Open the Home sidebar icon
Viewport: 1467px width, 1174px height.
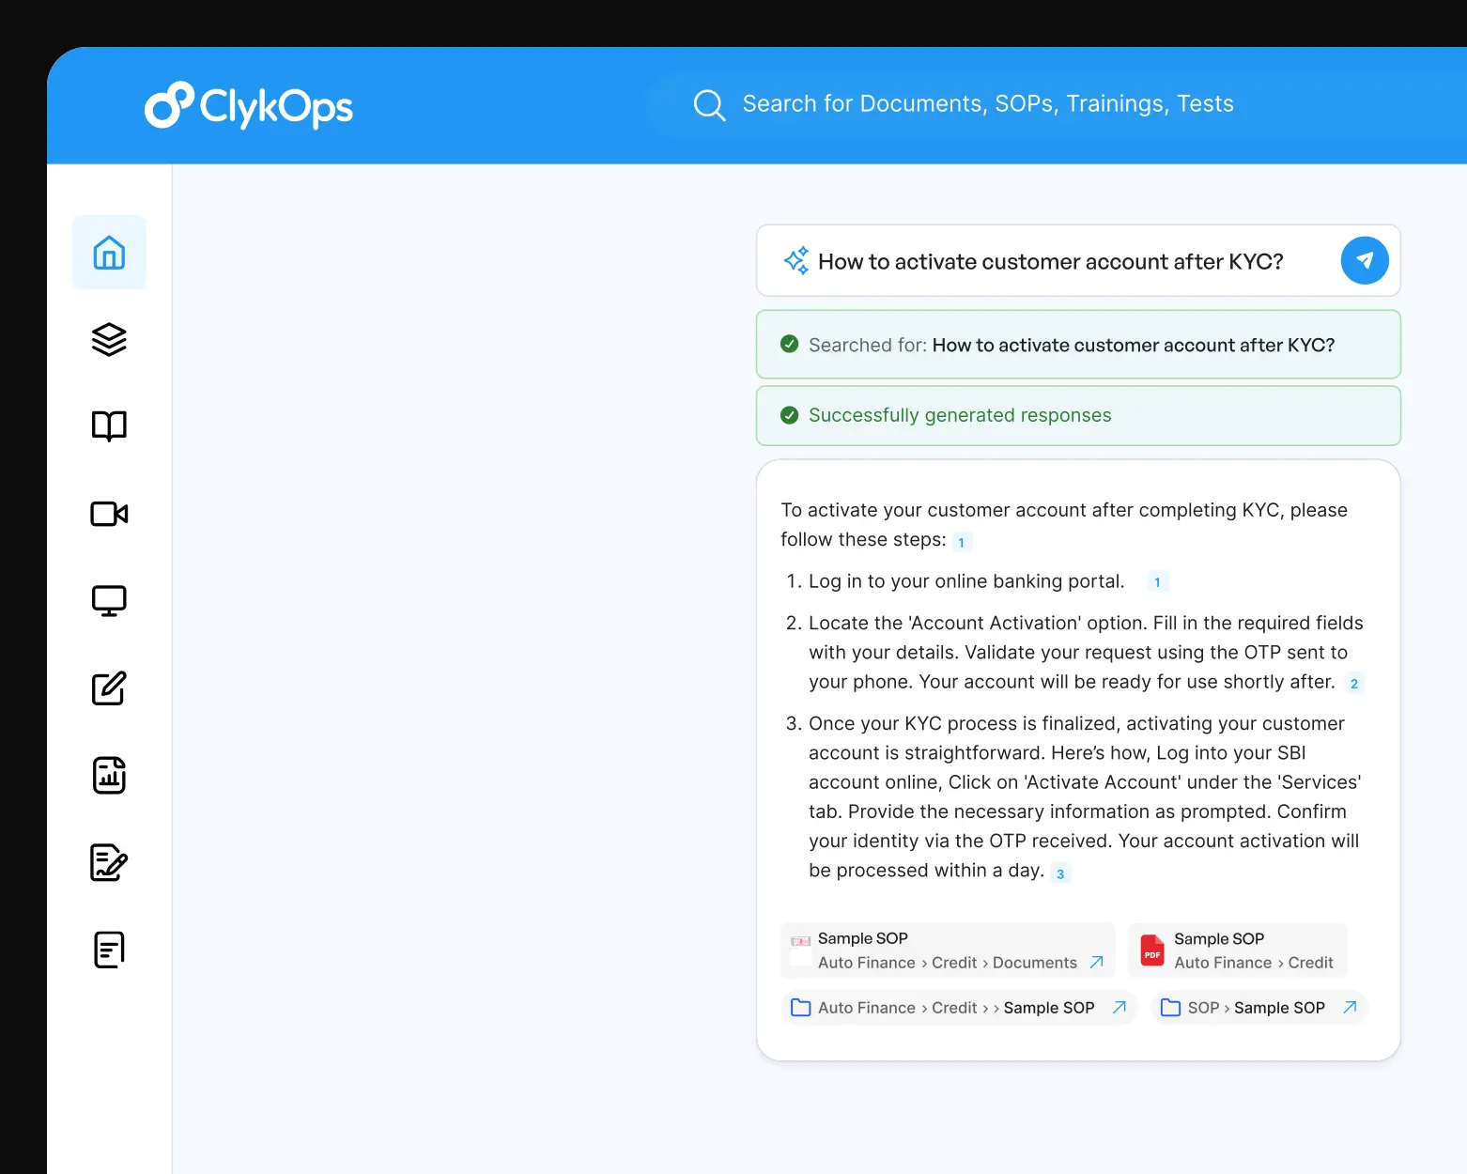pyautogui.click(x=109, y=253)
